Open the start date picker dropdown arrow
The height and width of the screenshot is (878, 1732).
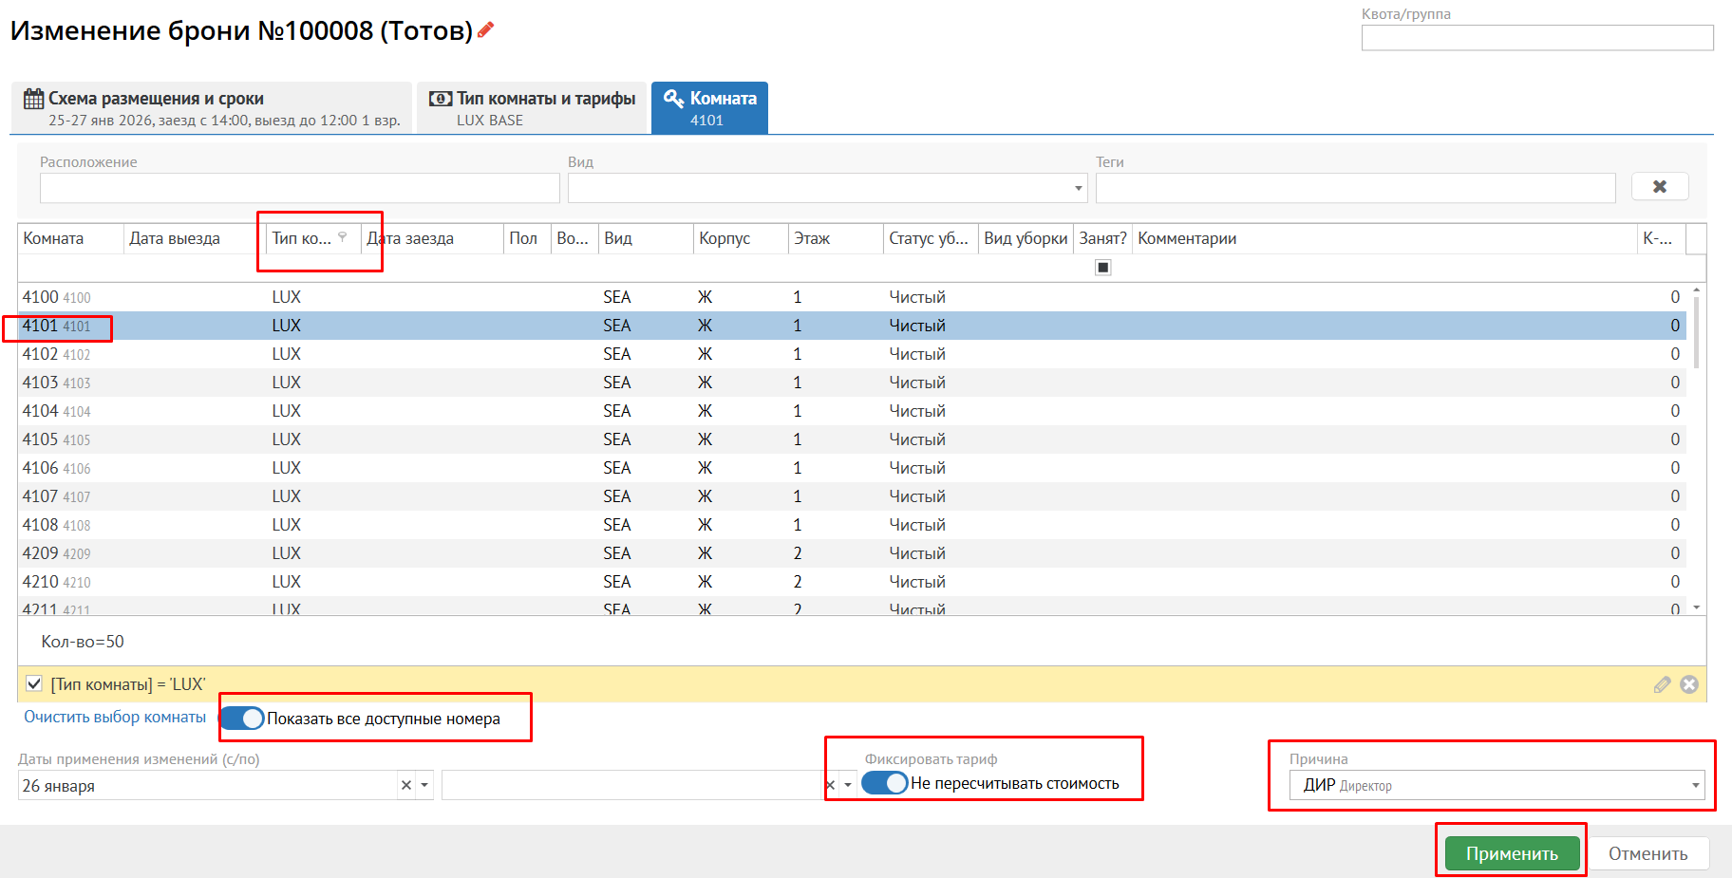(424, 785)
